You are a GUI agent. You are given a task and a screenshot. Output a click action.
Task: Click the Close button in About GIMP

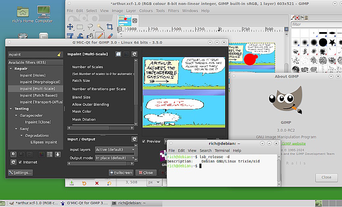[326, 177]
